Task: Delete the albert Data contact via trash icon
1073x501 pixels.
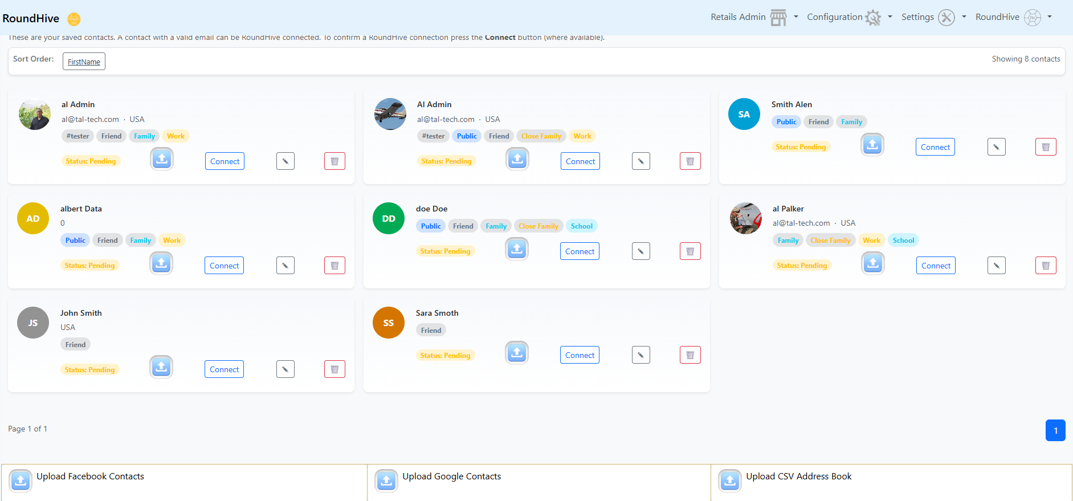Action: [x=334, y=266]
